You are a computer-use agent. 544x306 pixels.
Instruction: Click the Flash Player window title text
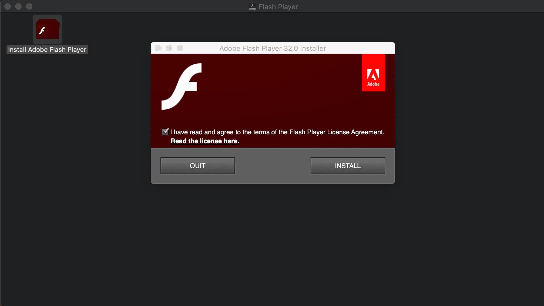[x=278, y=7]
